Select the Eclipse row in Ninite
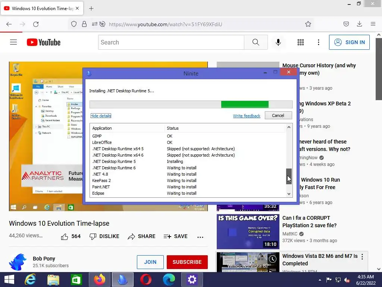Viewport: 382px width, 287px height. point(188,193)
